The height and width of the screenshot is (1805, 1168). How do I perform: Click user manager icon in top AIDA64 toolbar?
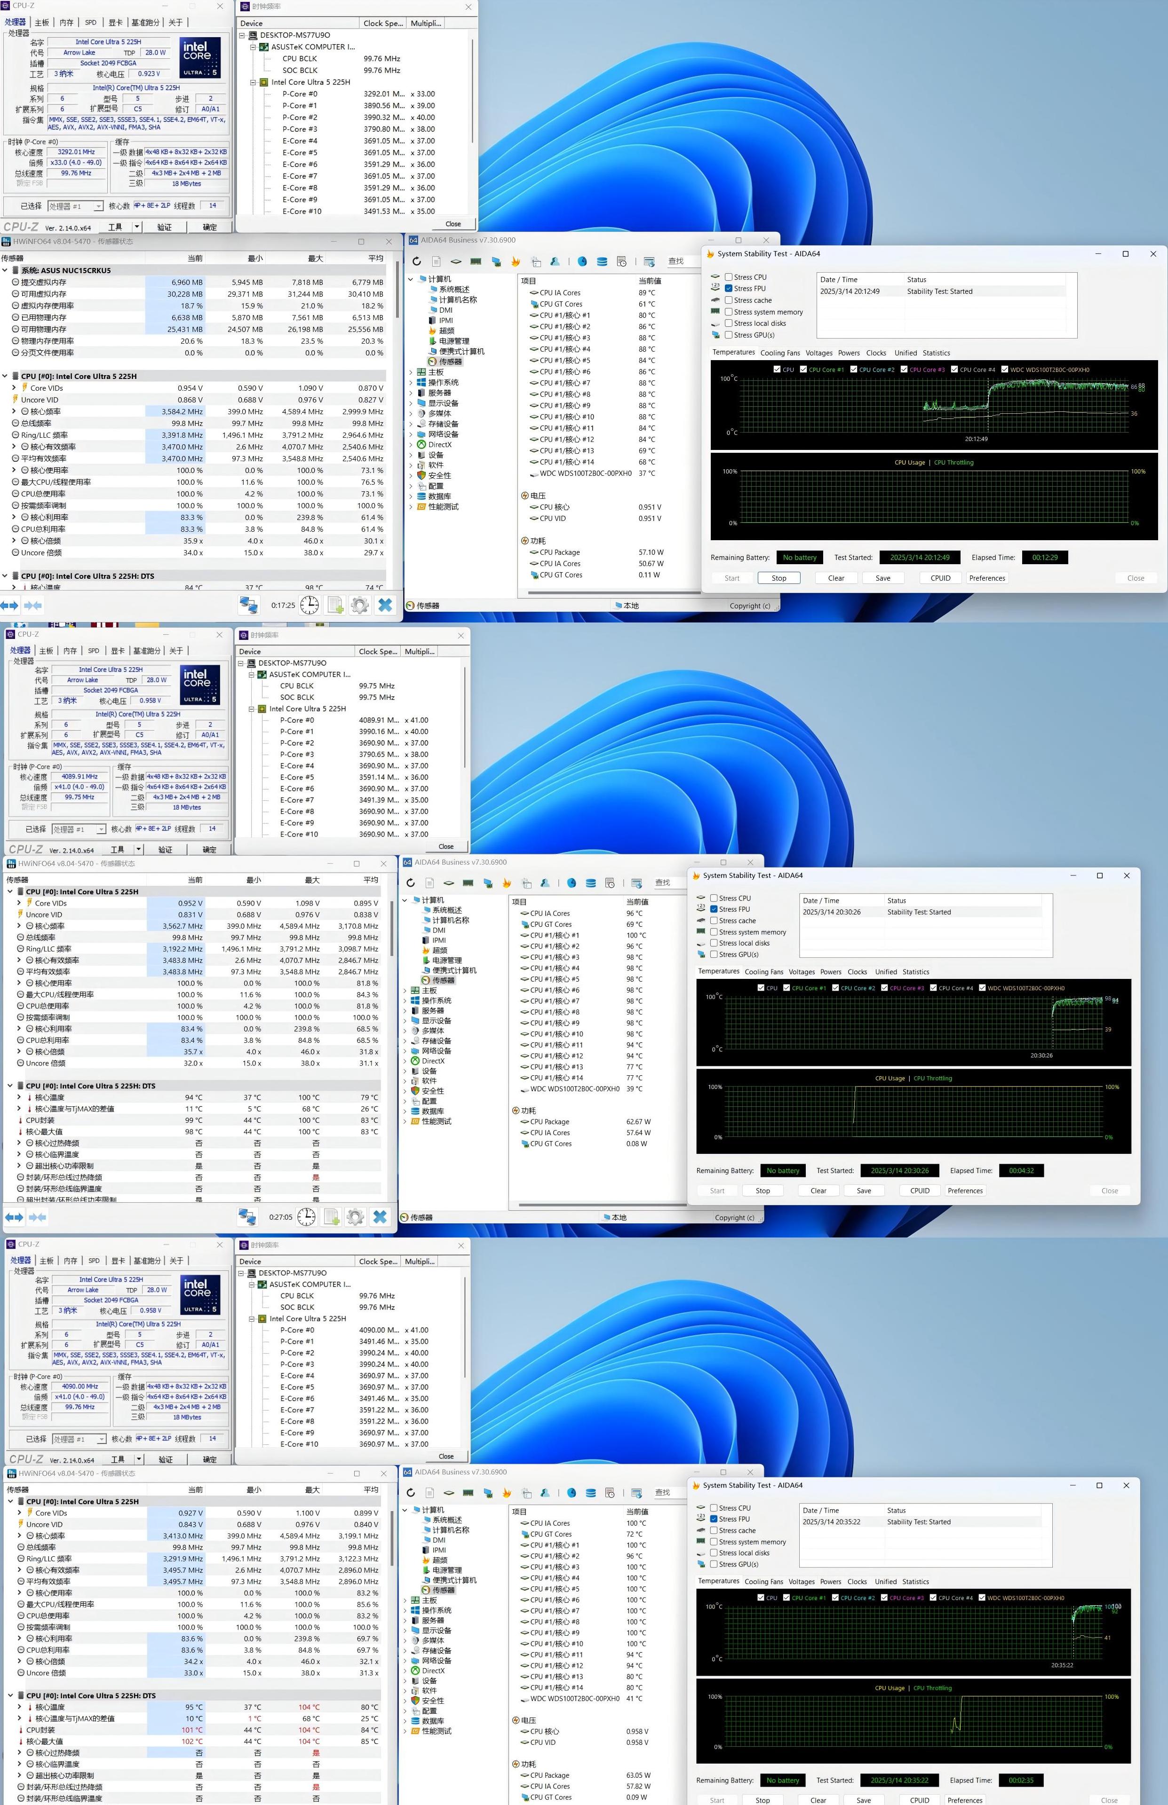[555, 261]
